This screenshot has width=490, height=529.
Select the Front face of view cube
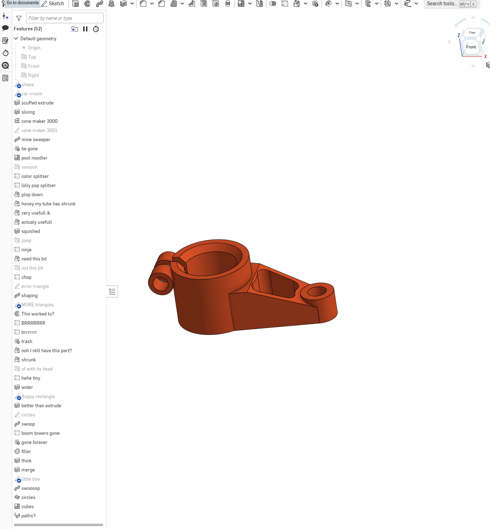pos(471,47)
